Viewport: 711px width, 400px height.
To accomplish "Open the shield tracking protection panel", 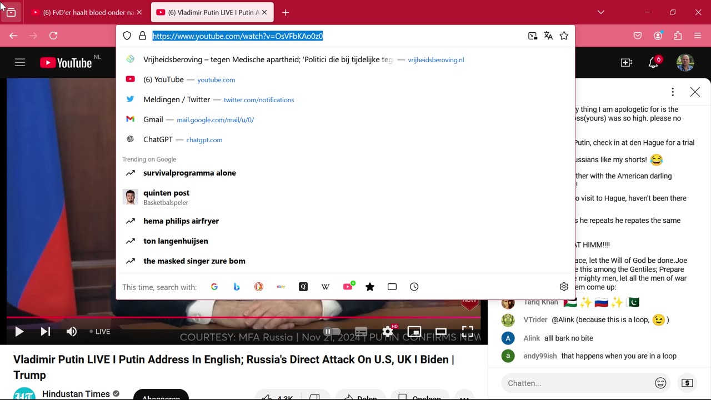I will point(127,36).
